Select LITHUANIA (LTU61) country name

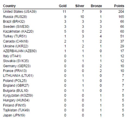tap(18, 76)
